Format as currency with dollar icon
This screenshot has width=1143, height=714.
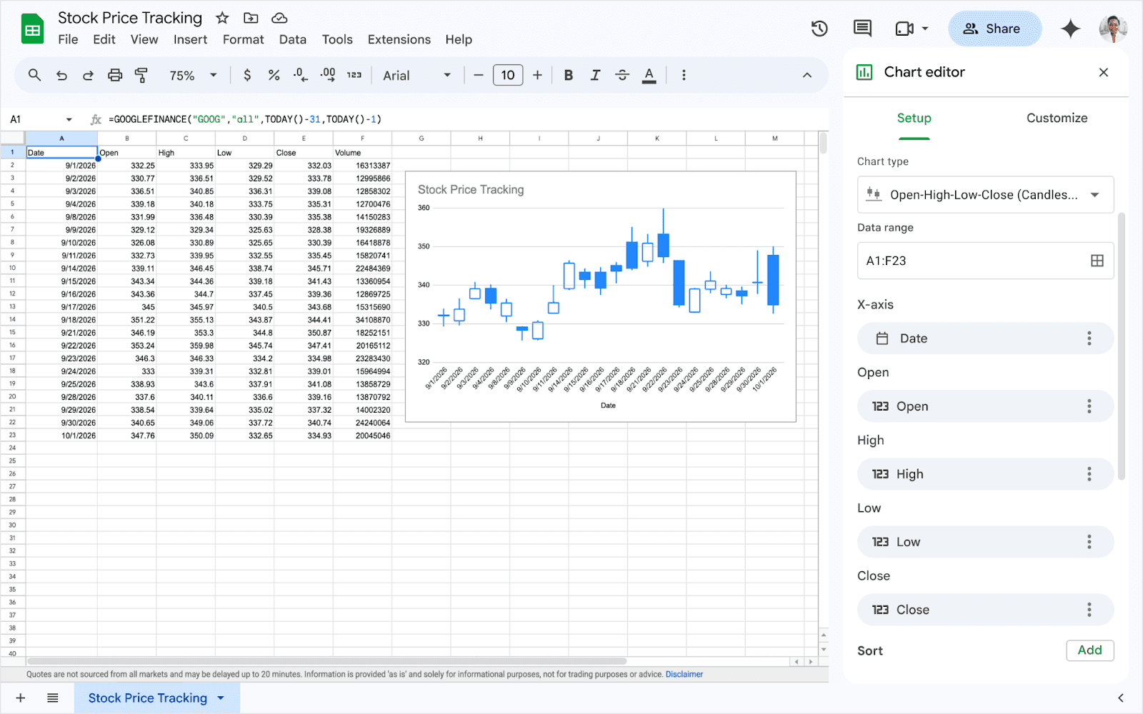(x=247, y=75)
